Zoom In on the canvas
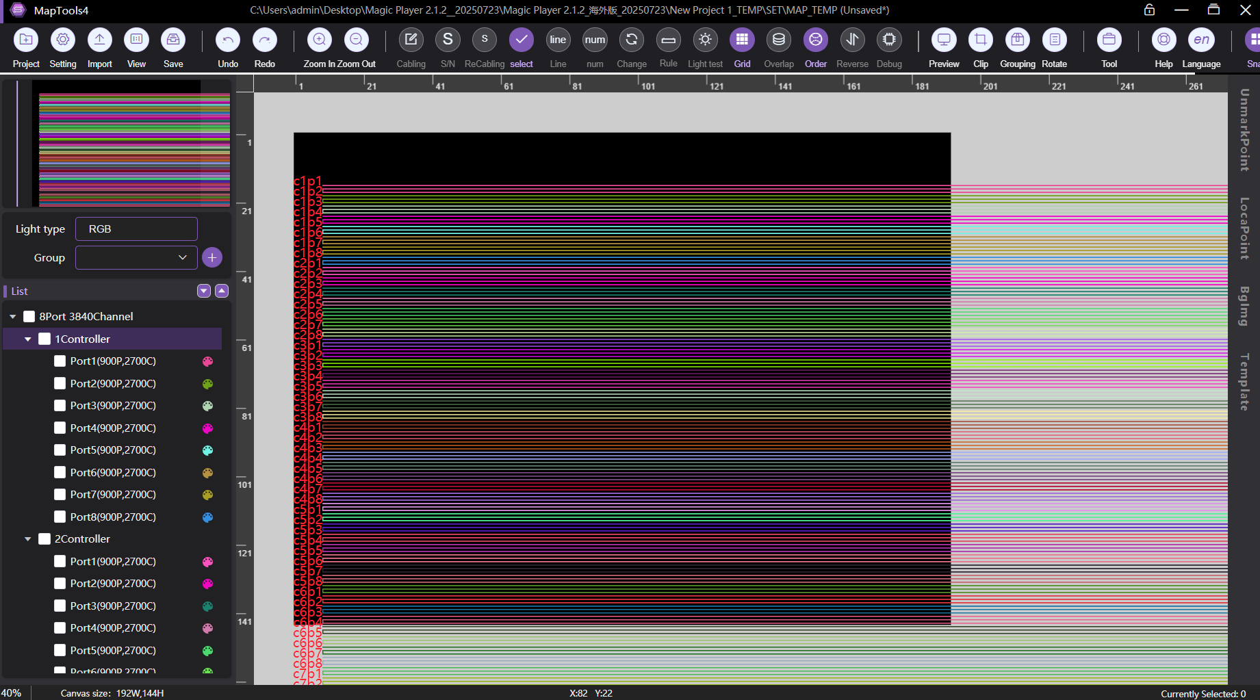The width and height of the screenshot is (1260, 700). pyautogui.click(x=320, y=40)
